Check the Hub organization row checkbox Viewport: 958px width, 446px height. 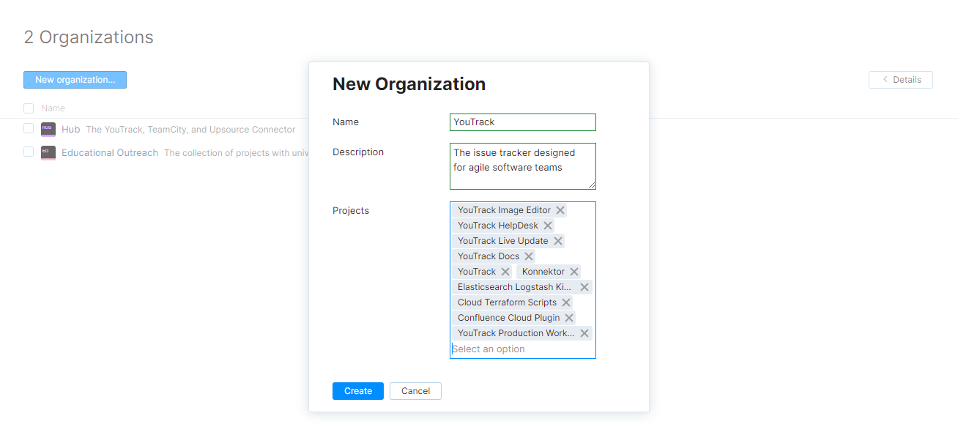(x=28, y=129)
